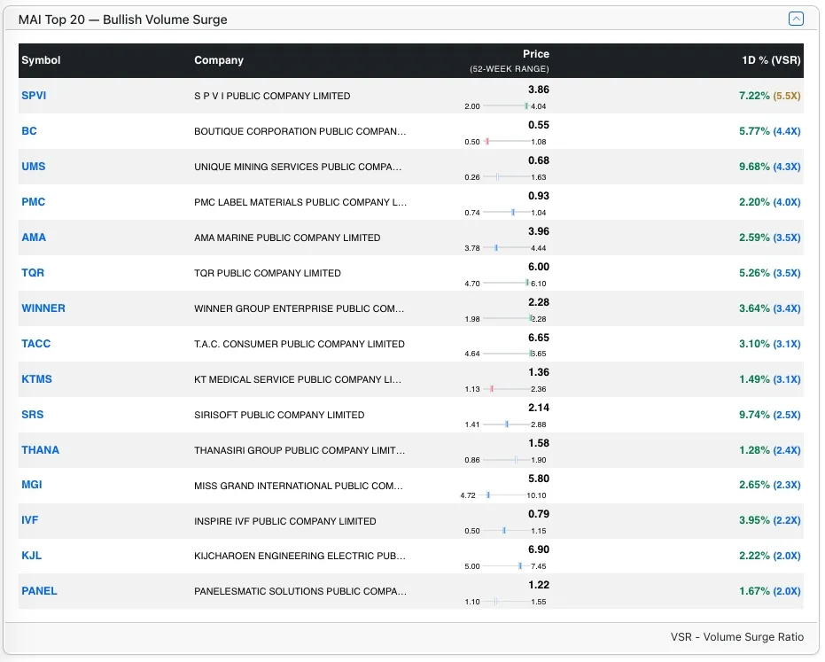Viewport: 825px width, 662px height.
Task: Open the THANA symbol link
Action: pyautogui.click(x=41, y=450)
